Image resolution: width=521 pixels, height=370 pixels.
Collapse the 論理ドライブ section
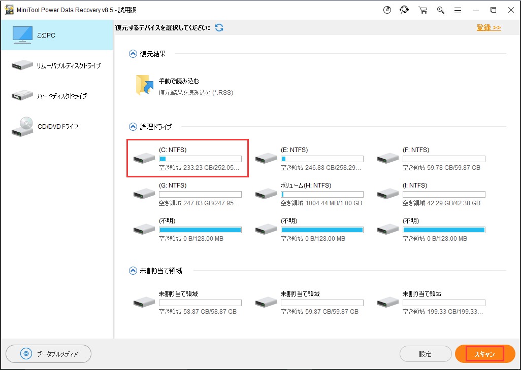pos(133,126)
